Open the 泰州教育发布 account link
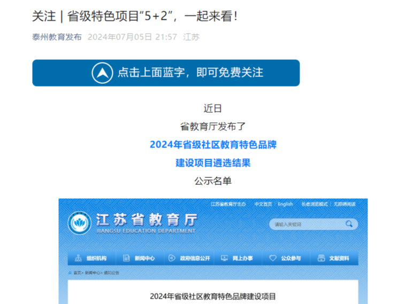This screenshot has width=406, height=304. [57, 37]
